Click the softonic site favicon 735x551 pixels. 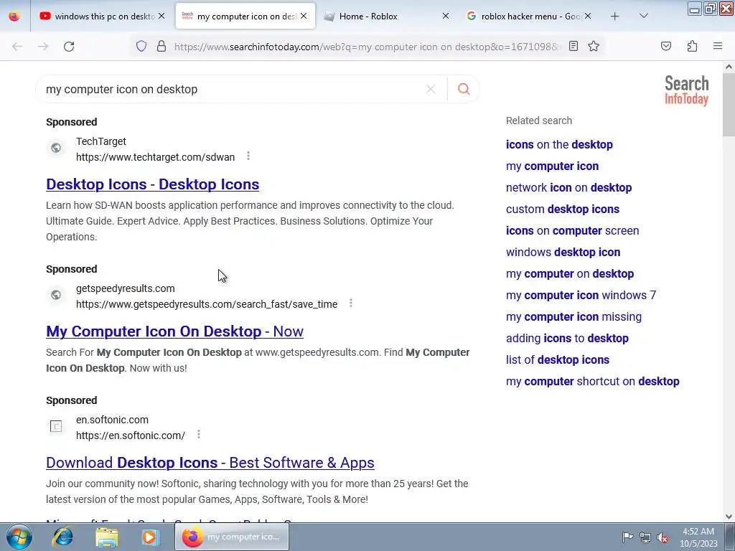click(56, 426)
